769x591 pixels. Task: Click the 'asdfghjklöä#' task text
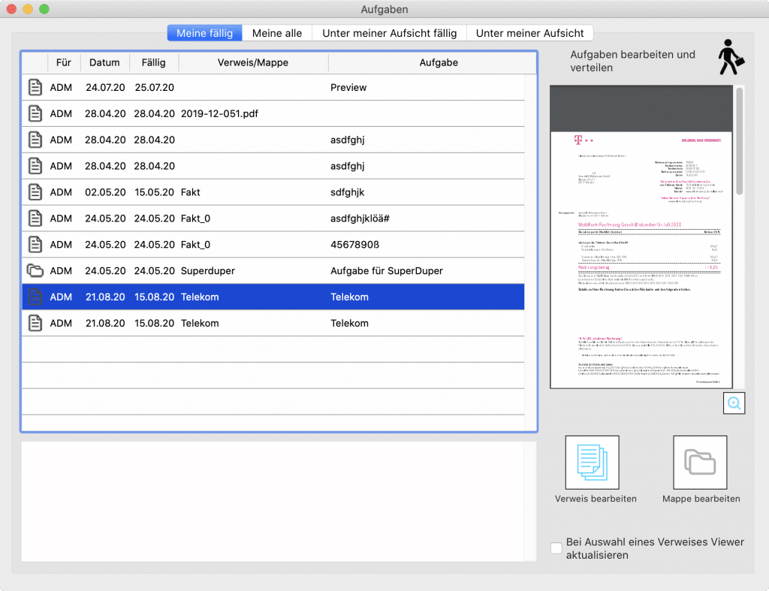(x=360, y=219)
